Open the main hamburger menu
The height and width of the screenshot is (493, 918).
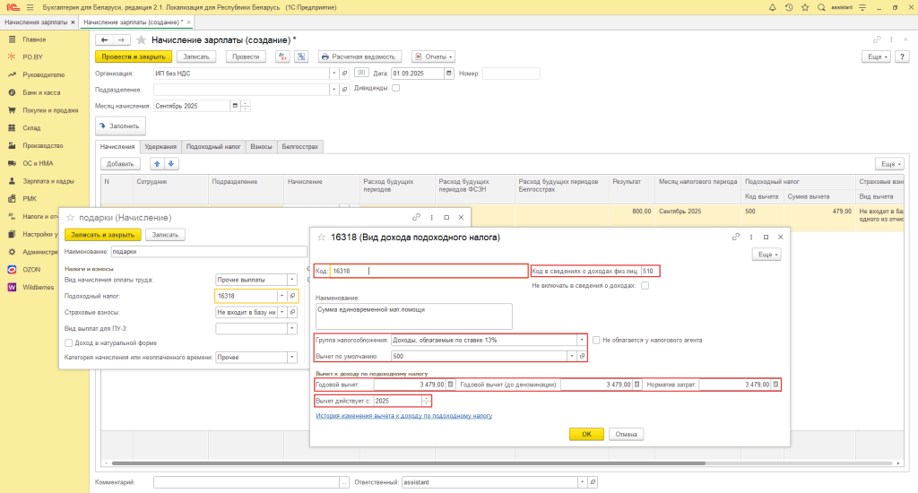coord(30,7)
